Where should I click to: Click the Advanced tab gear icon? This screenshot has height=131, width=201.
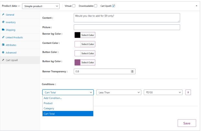[x=3, y=53]
